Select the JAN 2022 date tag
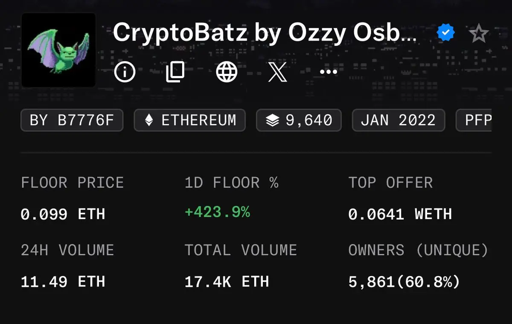The image size is (512, 324). pos(399,120)
